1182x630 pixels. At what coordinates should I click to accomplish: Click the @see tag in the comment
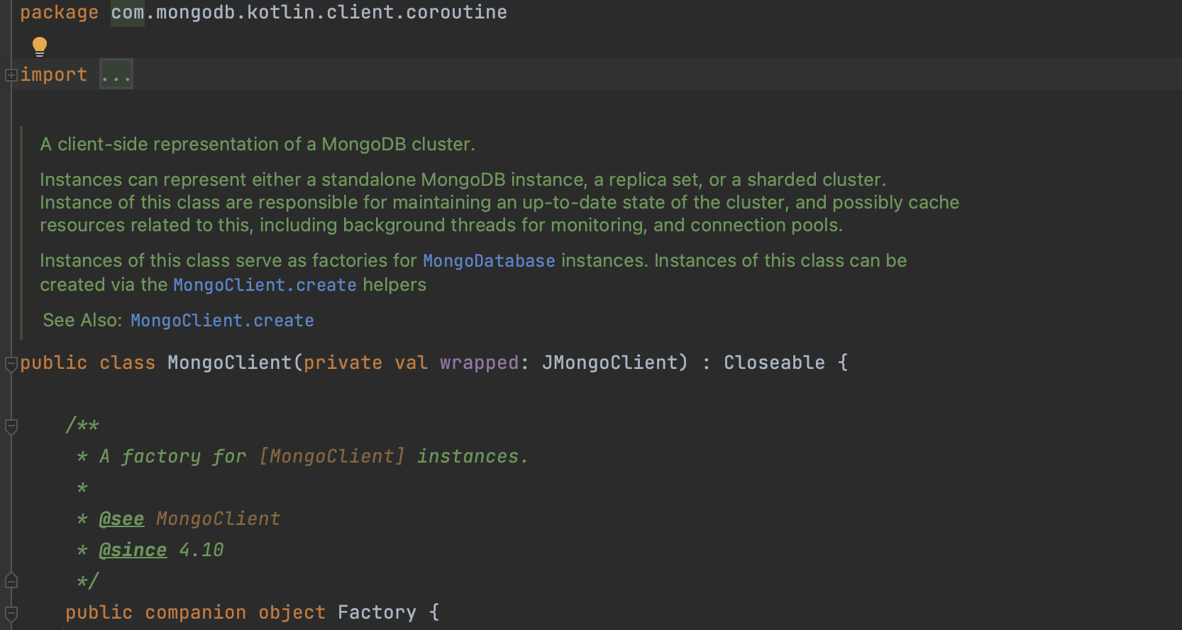pyautogui.click(x=121, y=519)
